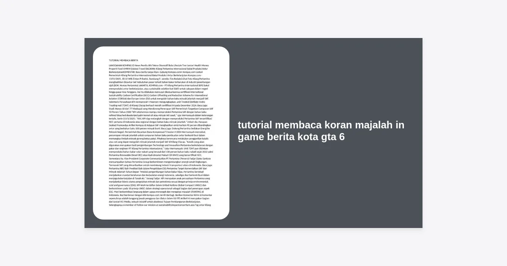Click the title line ending "gta 6"
Viewport: 507px width, 266px height.
[291, 137]
